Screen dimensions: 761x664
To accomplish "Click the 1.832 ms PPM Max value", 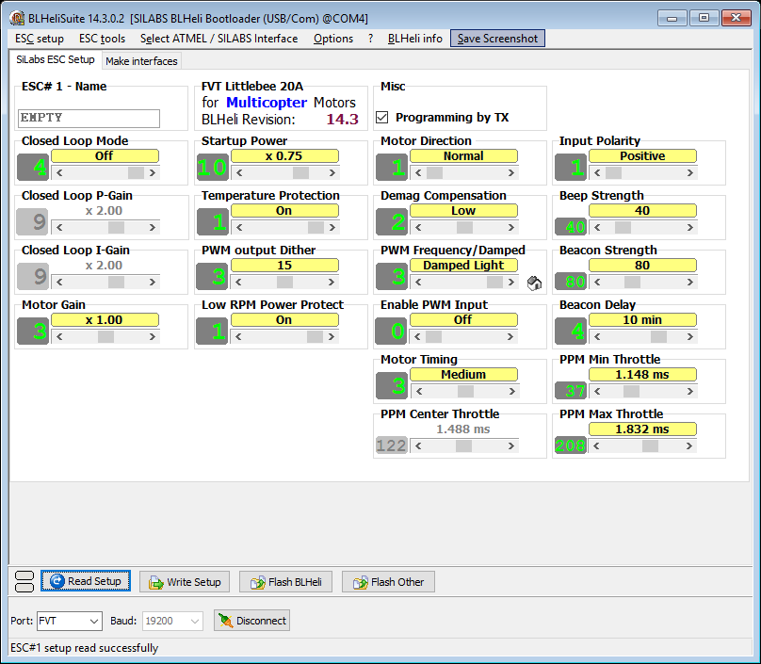I will pos(642,429).
